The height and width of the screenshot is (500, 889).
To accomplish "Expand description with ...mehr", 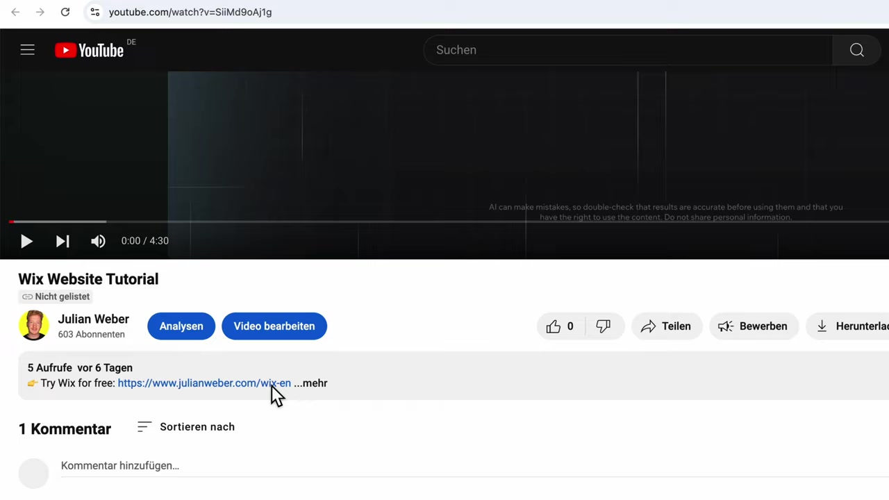I will 310,383.
